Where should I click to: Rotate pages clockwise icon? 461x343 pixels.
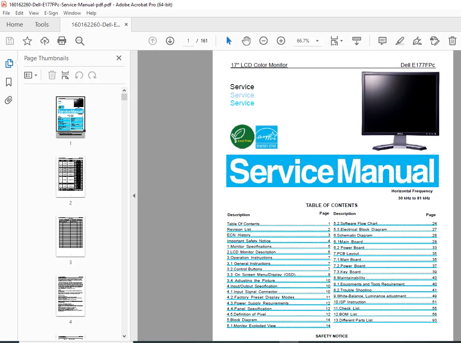92,75
